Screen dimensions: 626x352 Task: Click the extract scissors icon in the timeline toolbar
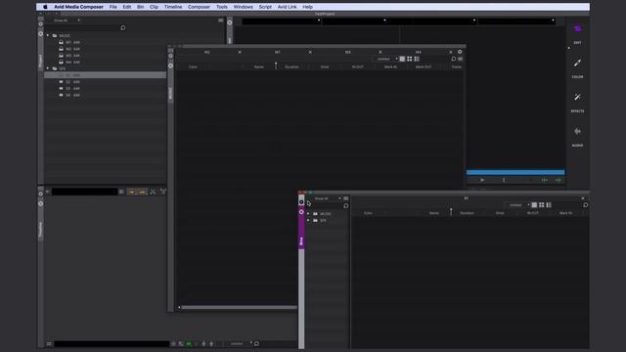coord(153,192)
